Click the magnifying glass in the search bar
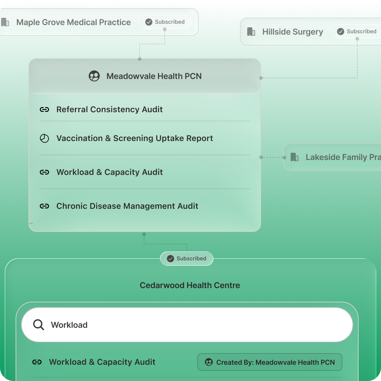This screenshot has width=381, height=381. (38, 324)
